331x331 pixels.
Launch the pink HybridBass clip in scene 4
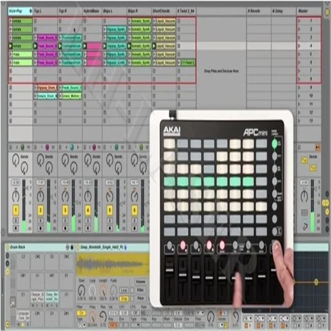point(84,46)
